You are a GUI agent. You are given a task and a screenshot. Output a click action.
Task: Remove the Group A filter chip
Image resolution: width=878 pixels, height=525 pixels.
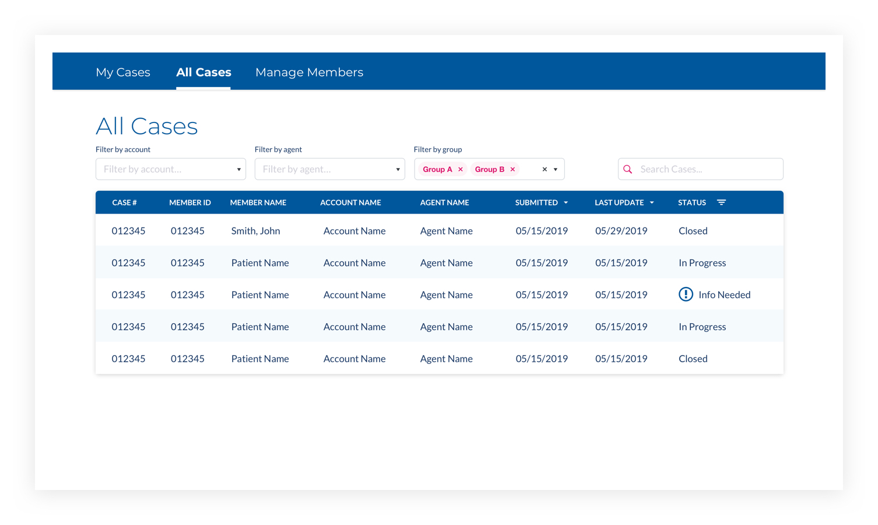click(x=461, y=169)
